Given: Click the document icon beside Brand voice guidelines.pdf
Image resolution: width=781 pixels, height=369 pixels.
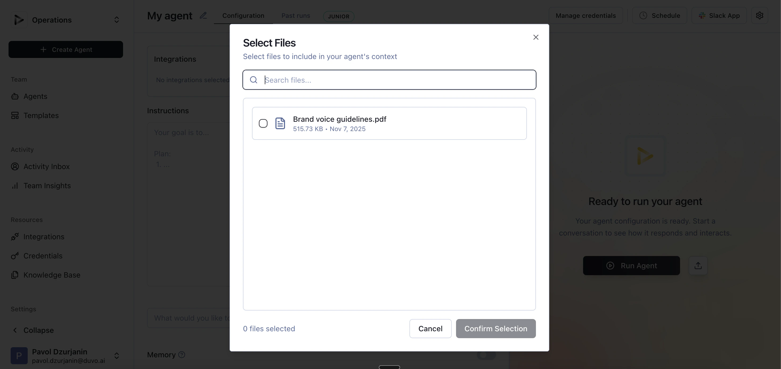Looking at the screenshot, I should click(x=280, y=123).
